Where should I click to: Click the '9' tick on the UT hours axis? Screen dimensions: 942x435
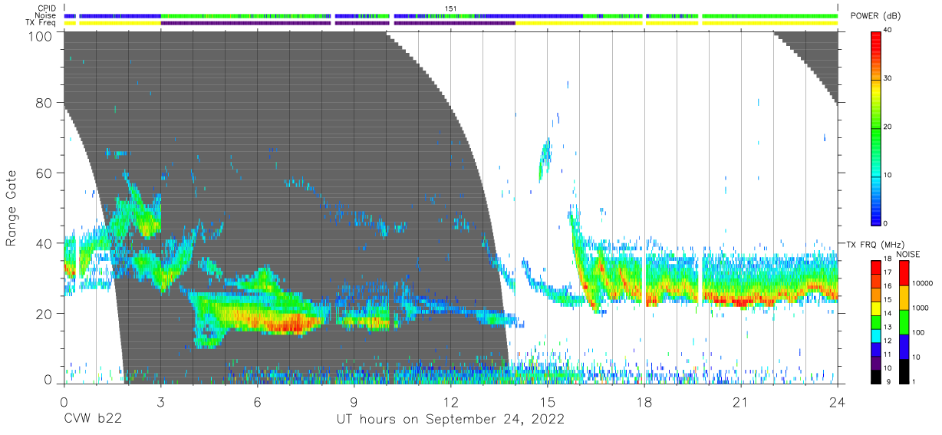pyautogui.click(x=354, y=401)
